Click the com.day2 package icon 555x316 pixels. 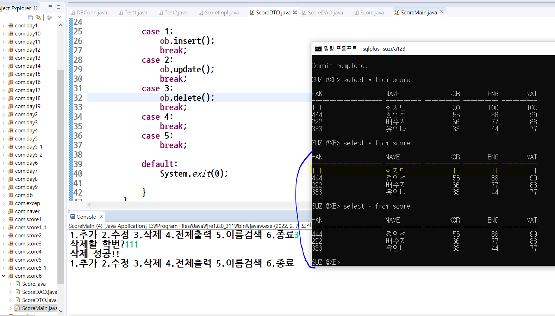11,114
